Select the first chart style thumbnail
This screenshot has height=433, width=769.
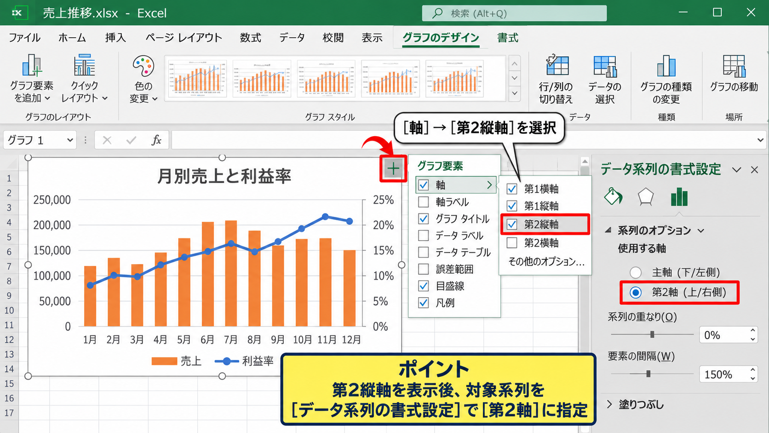click(198, 78)
